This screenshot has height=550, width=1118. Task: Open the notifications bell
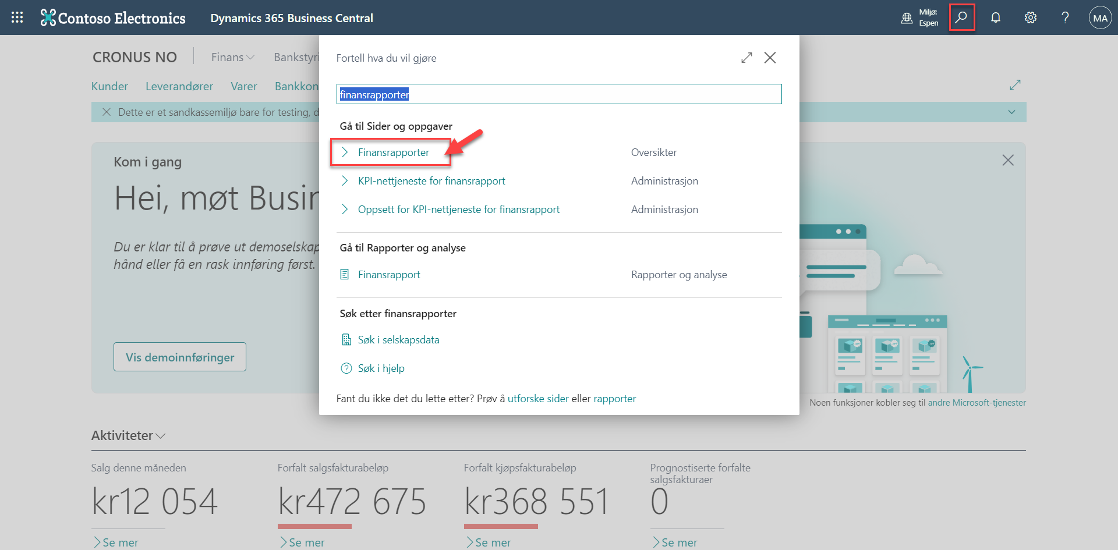pyautogui.click(x=996, y=17)
